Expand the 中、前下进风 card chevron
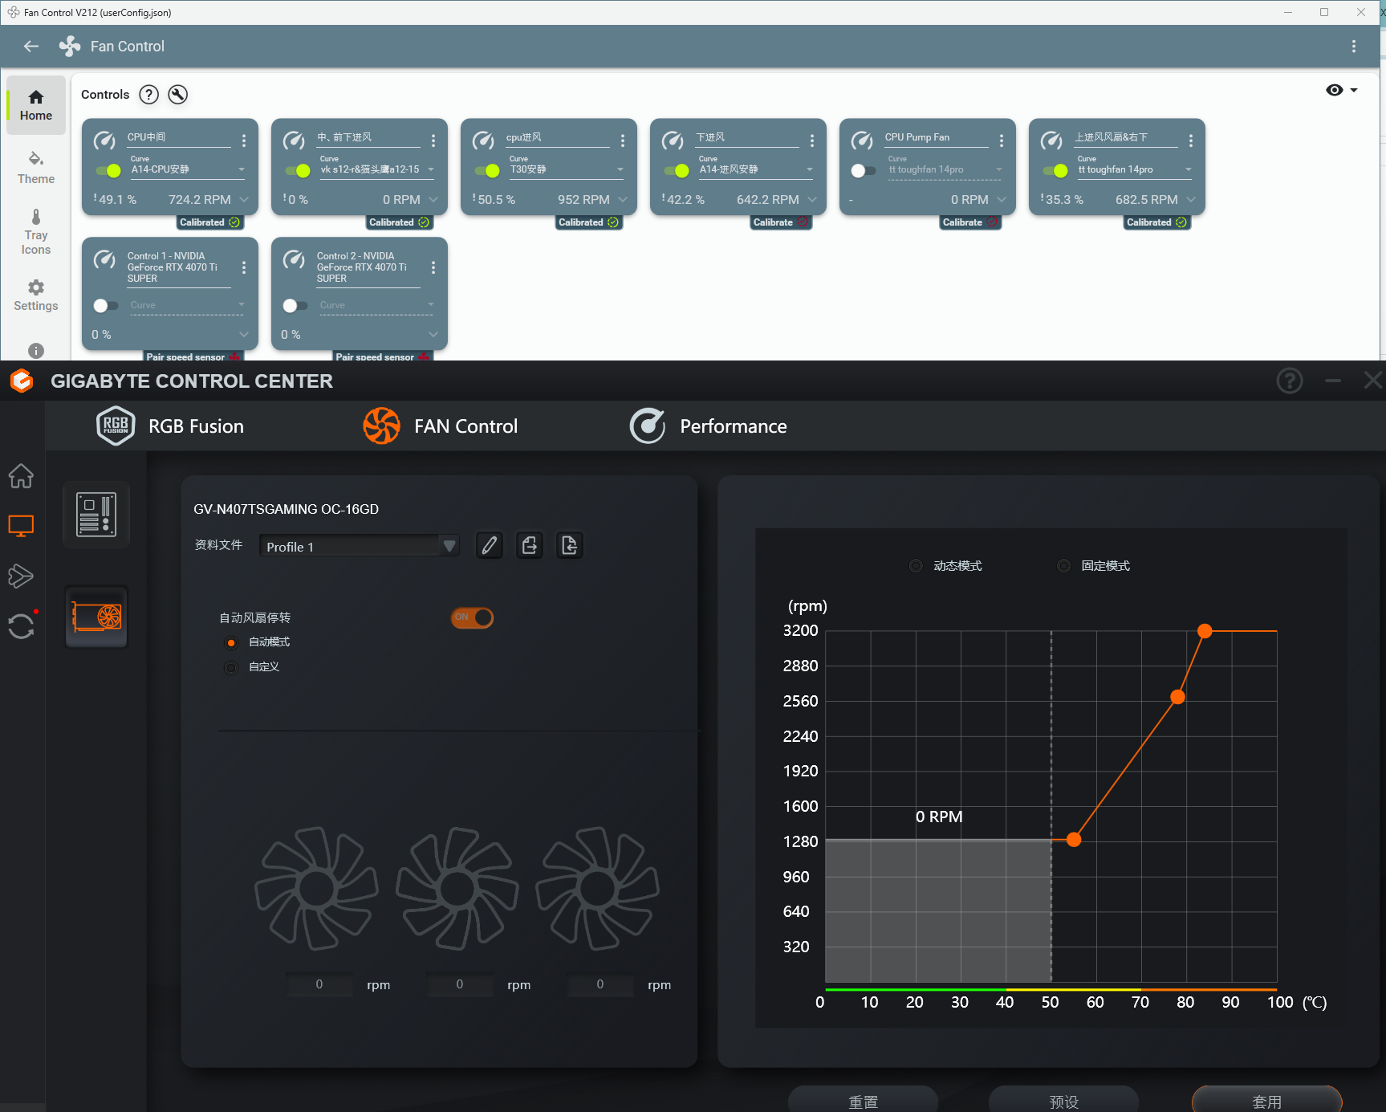The height and width of the screenshot is (1112, 1386). [433, 199]
